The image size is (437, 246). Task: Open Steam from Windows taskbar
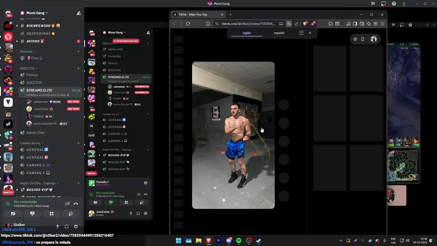click(259, 241)
